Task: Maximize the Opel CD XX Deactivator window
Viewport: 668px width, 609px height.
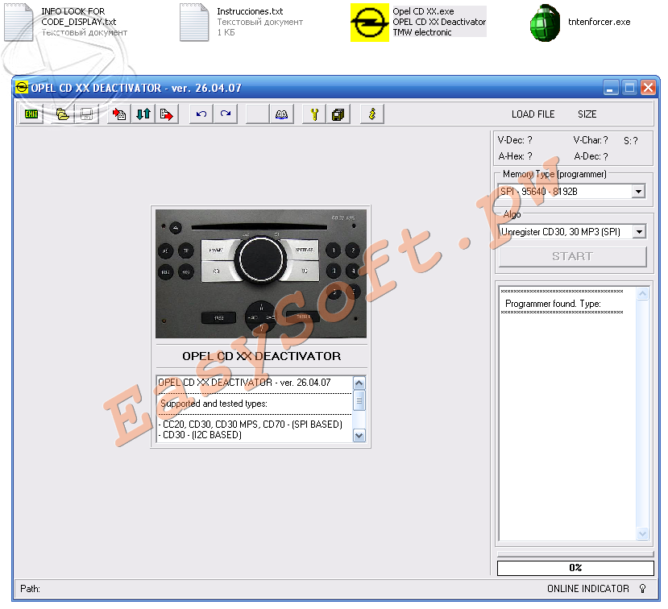Action: (x=629, y=88)
